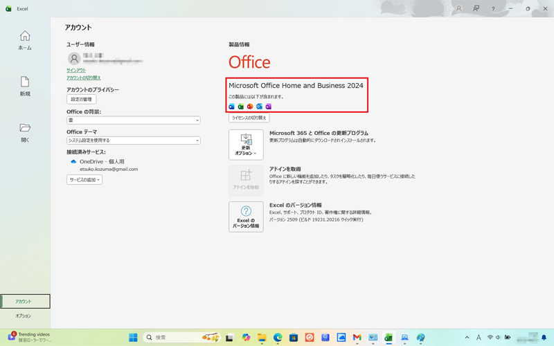The image size is (554, 346).
Task: Click the アカウントの切り替え link
Action: pos(84,78)
